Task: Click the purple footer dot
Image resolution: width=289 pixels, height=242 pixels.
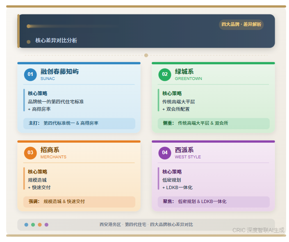Action: click(x=46, y=225)
